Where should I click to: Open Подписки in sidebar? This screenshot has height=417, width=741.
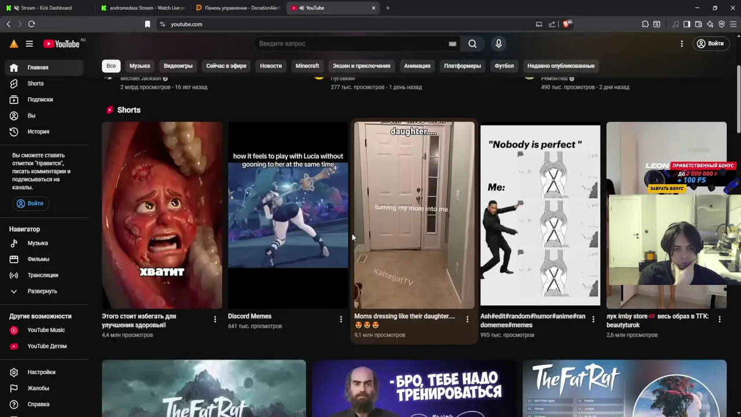pos(45,100)
